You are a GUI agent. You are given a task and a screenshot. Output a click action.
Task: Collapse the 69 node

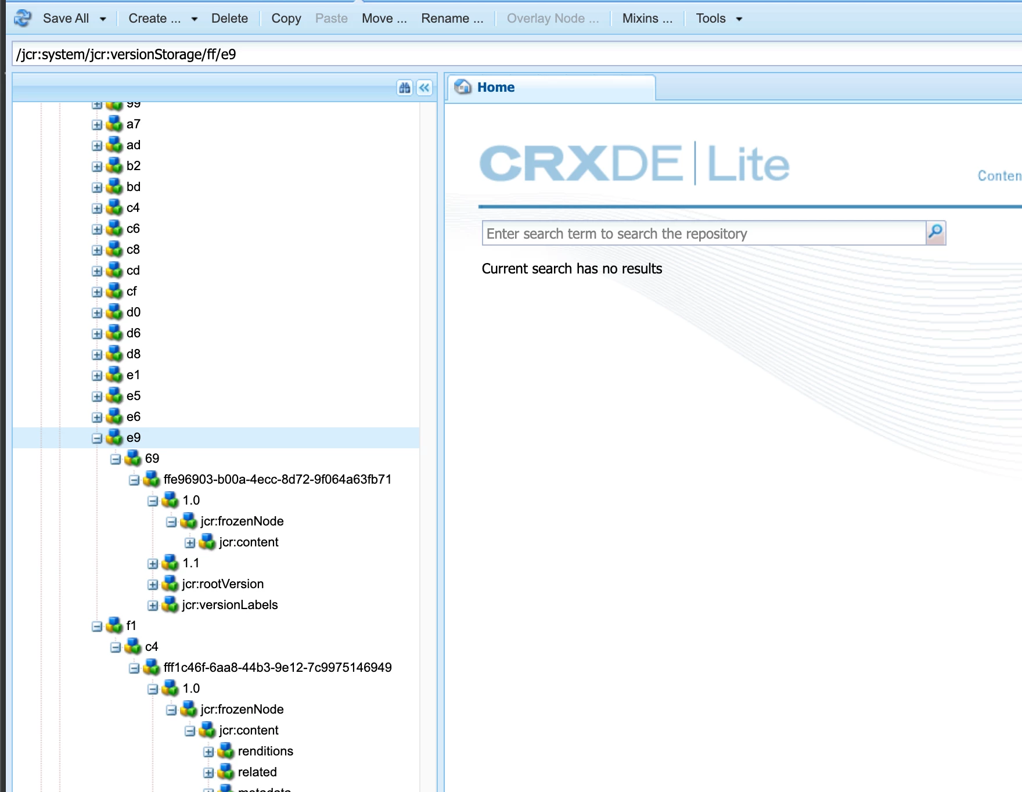(116, 459)
